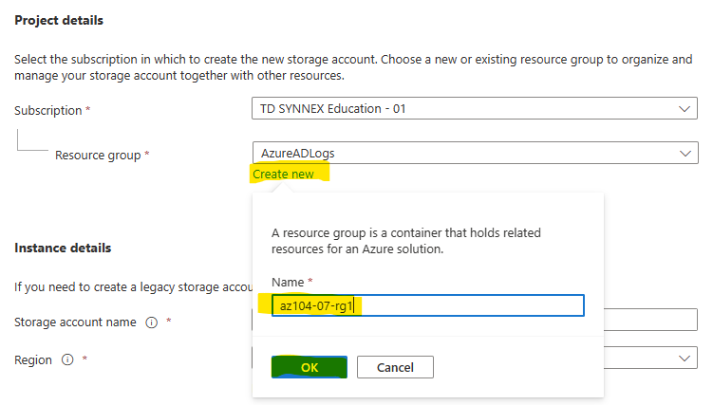Viewport: 713px width, 405px height.
Task: Select the TD SYNNEX Education - 01 value
Action: coord(332,109)
